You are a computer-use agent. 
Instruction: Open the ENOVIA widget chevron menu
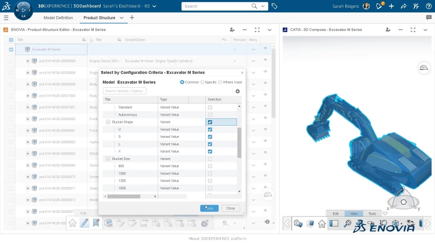tap(269, 30)
